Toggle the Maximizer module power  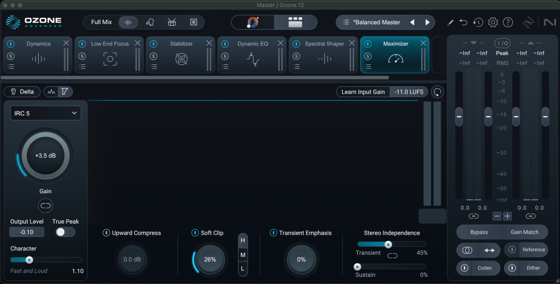pos(368,44)
